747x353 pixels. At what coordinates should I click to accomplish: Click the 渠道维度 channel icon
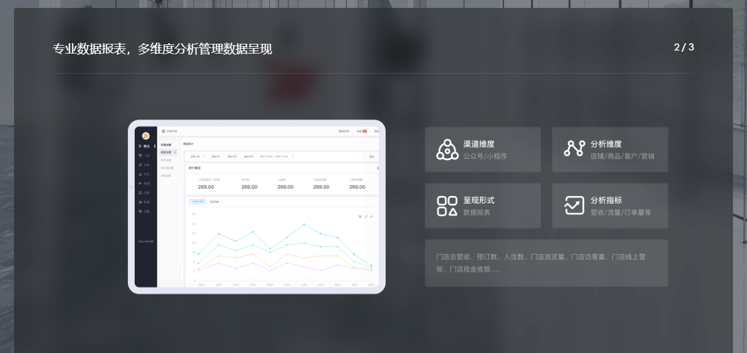[x=447, y=150]
